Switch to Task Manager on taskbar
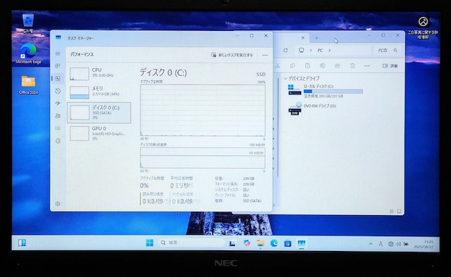451x277 pixels. (x=301, y=243)
